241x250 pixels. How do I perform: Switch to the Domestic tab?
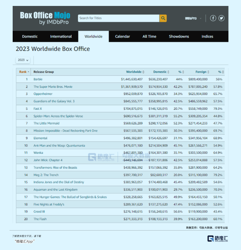30,36
